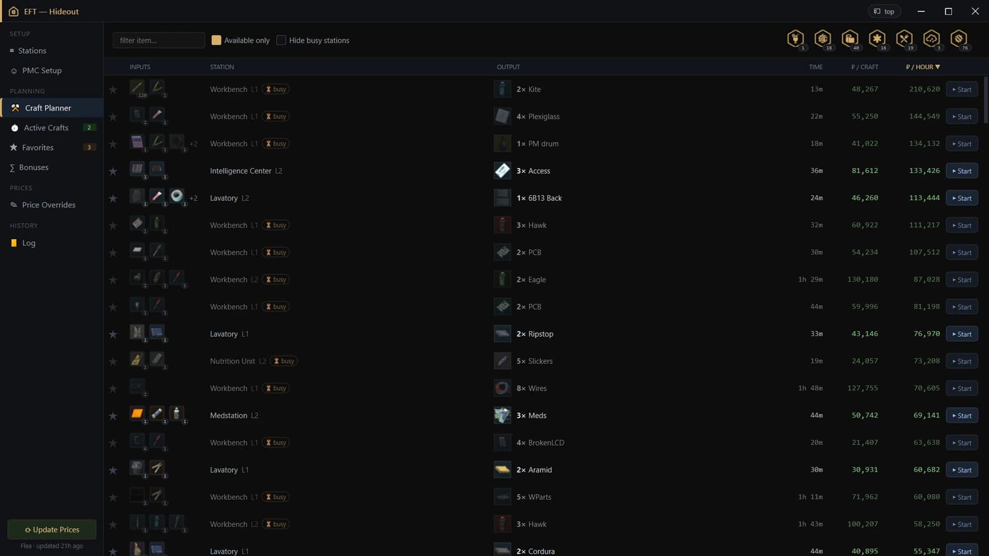
Task: Favorite the Aramid craft with star
Action: pos(113,470)
